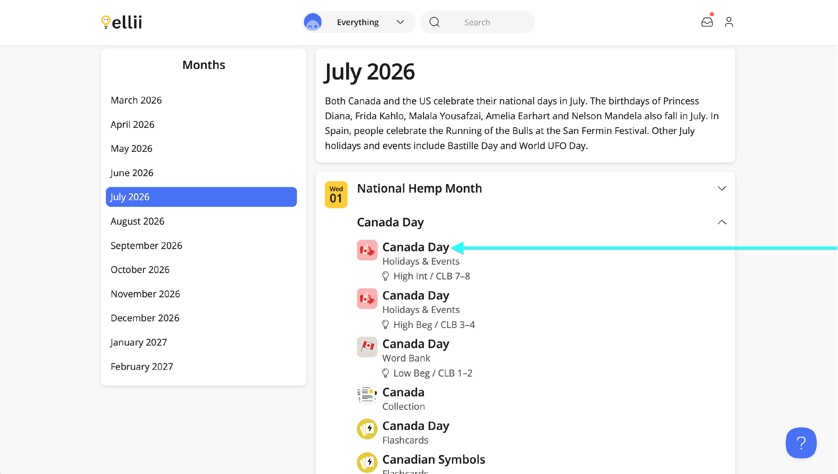
Task: Collapse the Canada Day section
Action: (722, 222)
